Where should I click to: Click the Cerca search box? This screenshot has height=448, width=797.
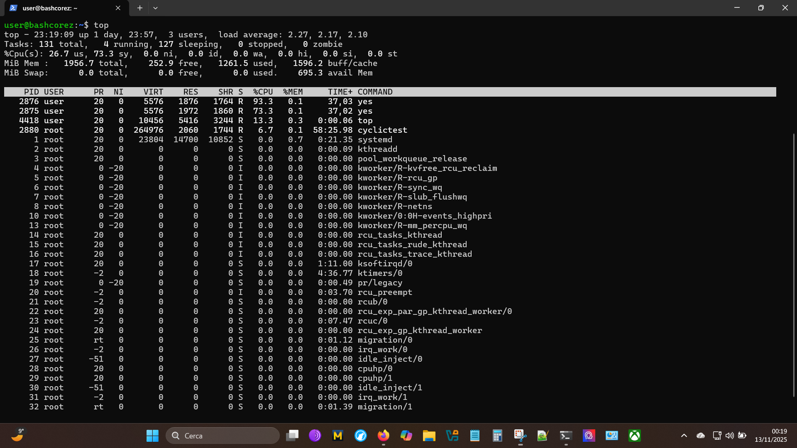tap(223, 436)
